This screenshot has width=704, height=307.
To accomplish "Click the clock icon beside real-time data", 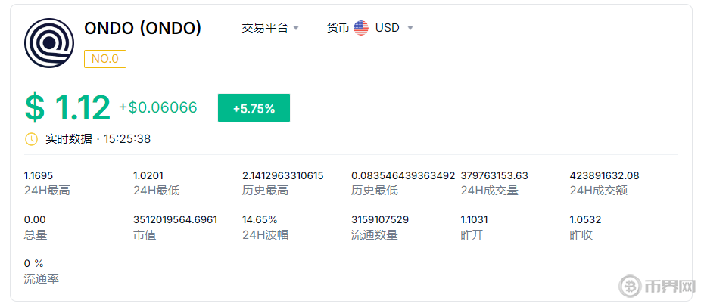I will 31,139.
